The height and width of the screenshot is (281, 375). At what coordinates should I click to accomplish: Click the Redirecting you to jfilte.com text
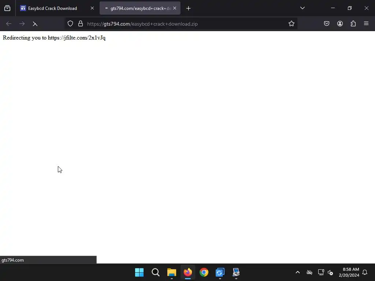(x=54, y=38)
